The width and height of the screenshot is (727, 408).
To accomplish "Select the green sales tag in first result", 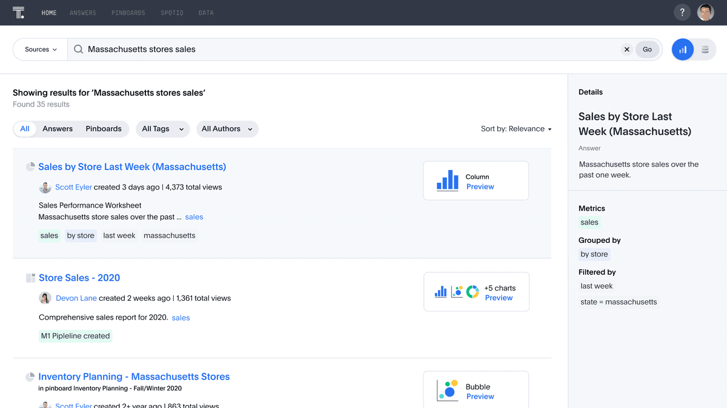I will tap(49, 235).
